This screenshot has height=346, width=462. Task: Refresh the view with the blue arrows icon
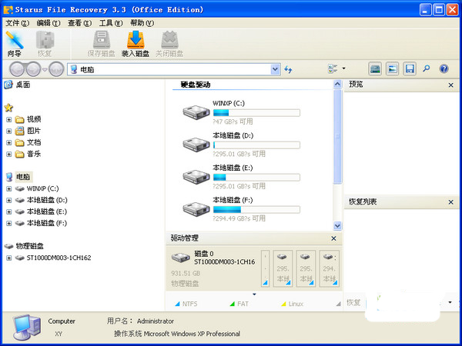288,69
